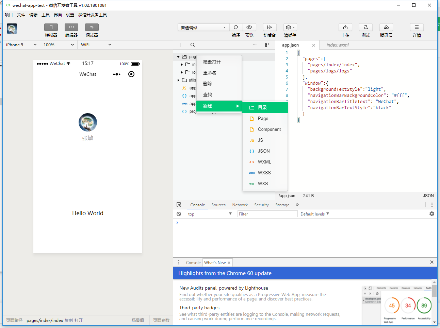Click the simulator three-dots menu icon
Image resolution: width=440 pixels, height=328 pixels.
pyautogui.click(x=117, y=74)
